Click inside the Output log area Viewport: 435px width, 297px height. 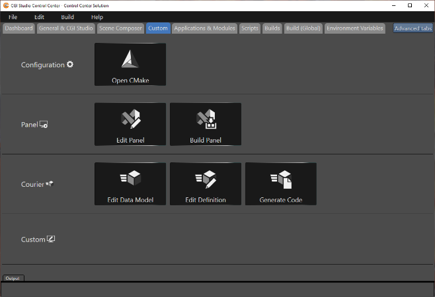[x=217, y=289]
